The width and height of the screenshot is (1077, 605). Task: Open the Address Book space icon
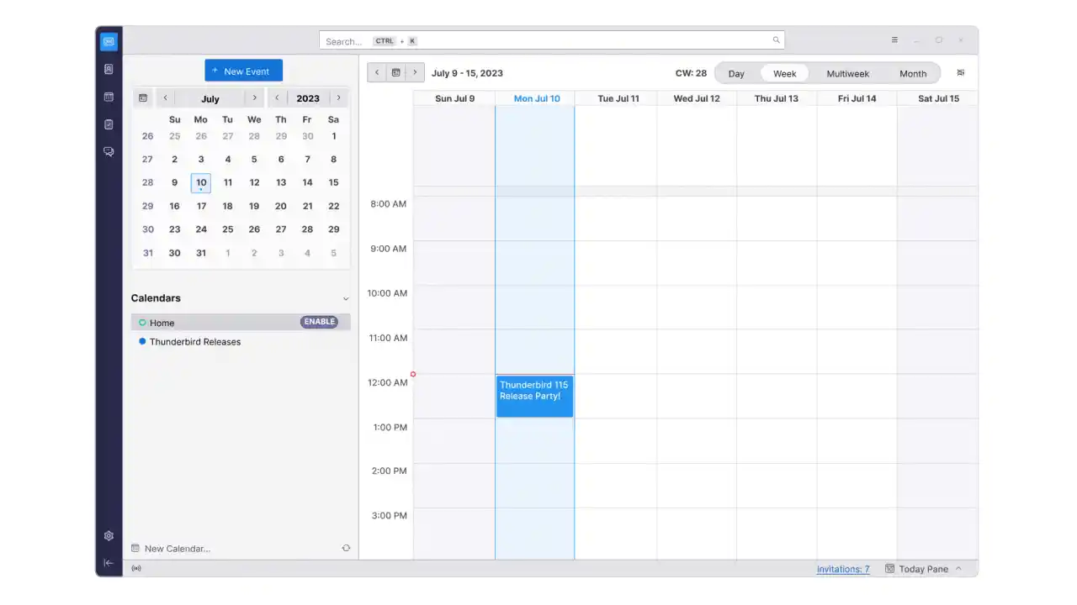tap(109, 69)
